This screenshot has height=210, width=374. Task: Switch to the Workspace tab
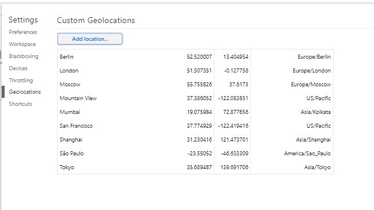click(x=22, y=44)
